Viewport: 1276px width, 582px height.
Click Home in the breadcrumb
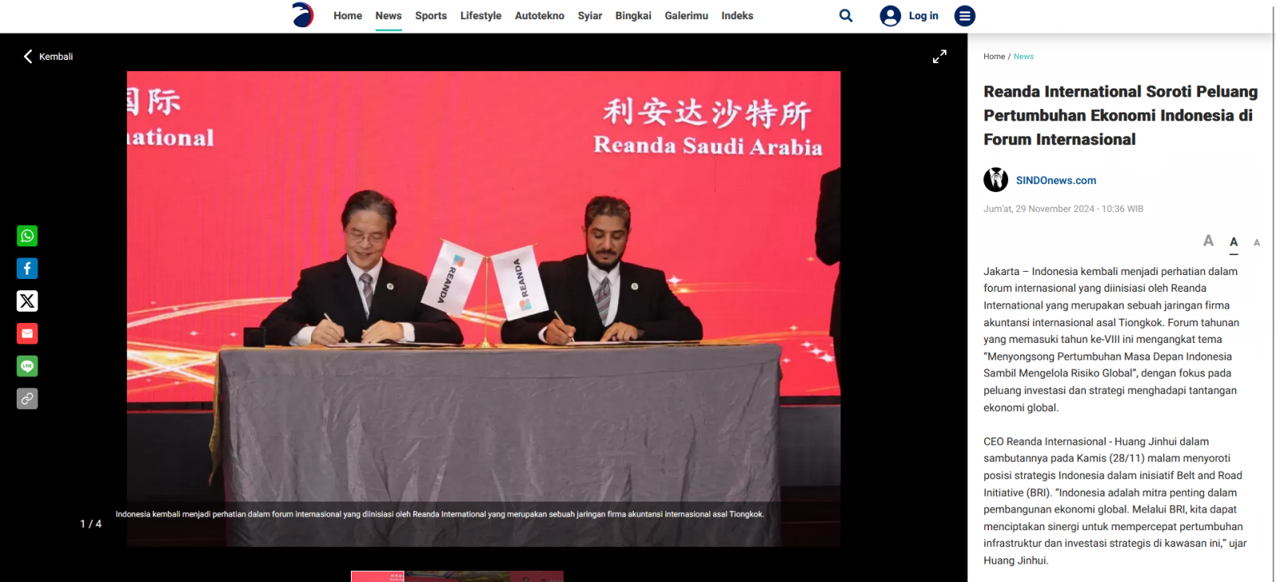pyautogui.click(x=994, y=57)
